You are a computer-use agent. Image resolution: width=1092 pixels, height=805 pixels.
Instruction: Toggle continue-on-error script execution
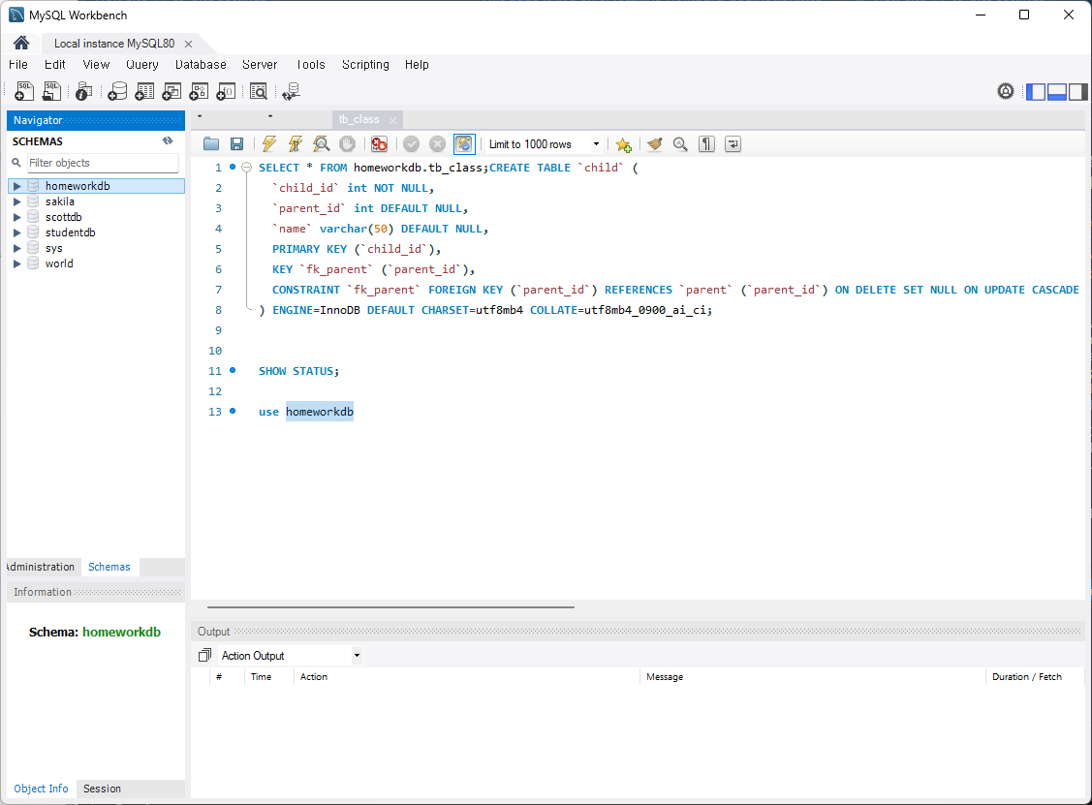click(379, 144)
